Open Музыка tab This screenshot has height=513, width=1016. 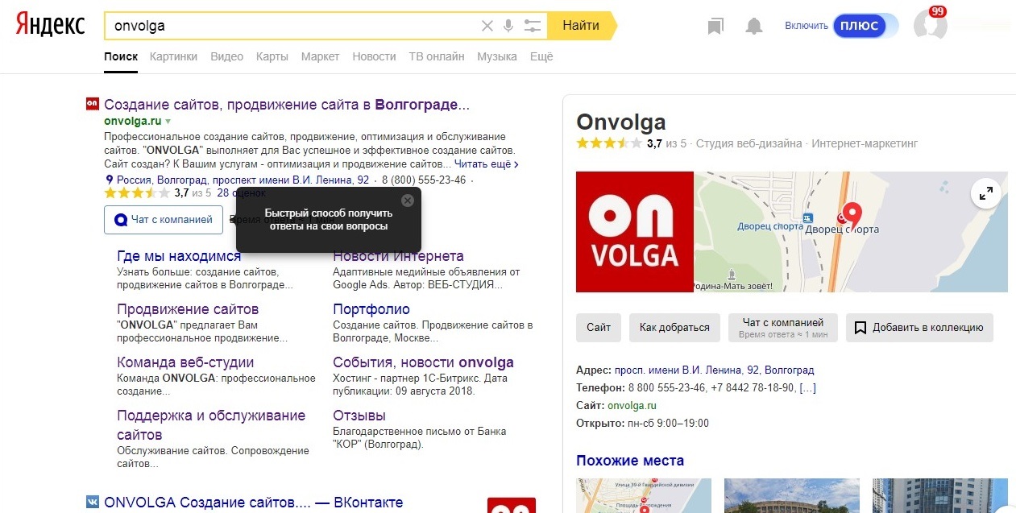[x=497, y=56]
